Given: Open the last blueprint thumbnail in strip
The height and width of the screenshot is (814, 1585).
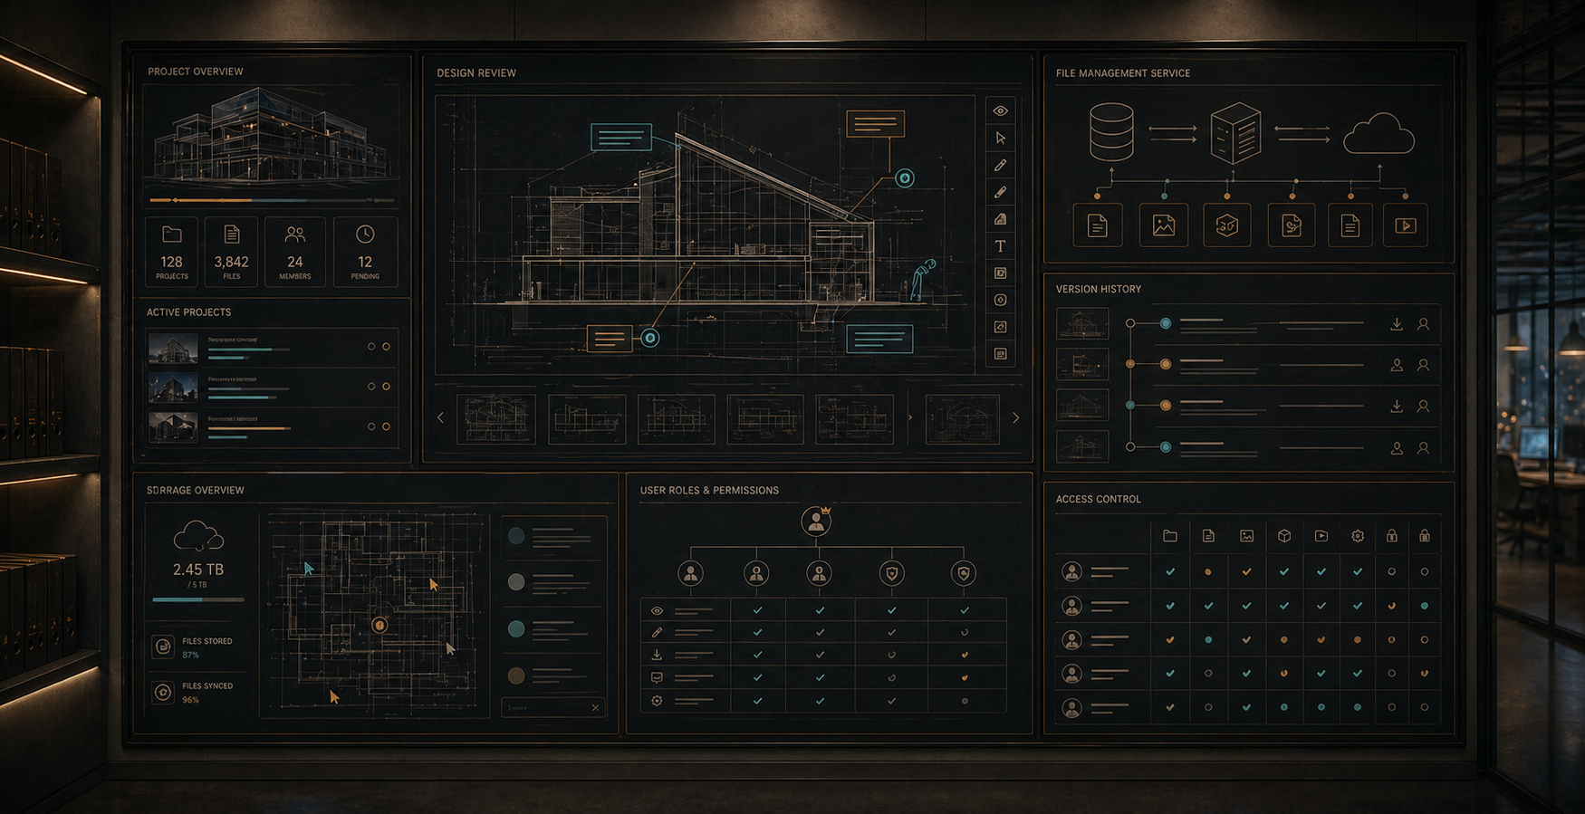Looking at the screenshot, I should pyautogui.click(x=962, y=419).
